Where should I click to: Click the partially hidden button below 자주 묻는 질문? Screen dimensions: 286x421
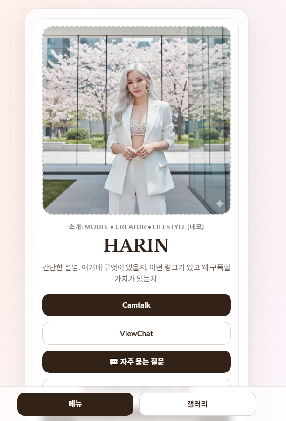(x=137, y=383)
